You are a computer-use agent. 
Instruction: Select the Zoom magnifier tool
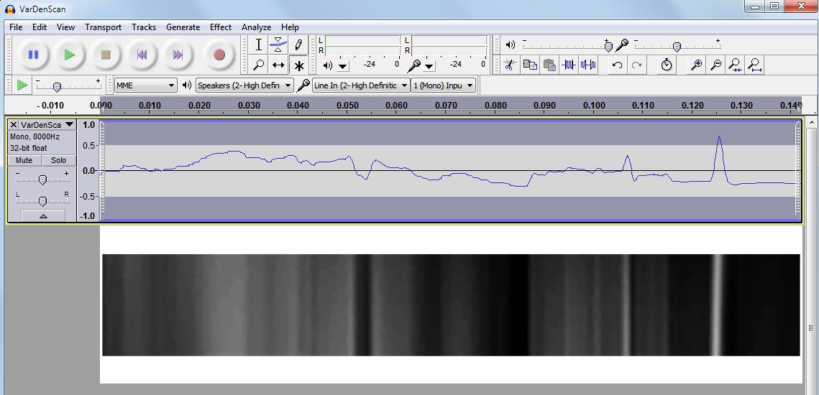[259, 65]
